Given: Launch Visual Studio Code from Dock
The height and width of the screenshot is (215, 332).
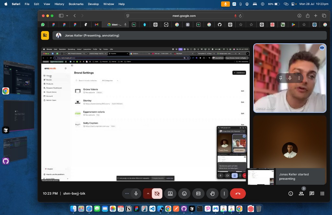Looking at the screenshot, I should coord(152,209).
